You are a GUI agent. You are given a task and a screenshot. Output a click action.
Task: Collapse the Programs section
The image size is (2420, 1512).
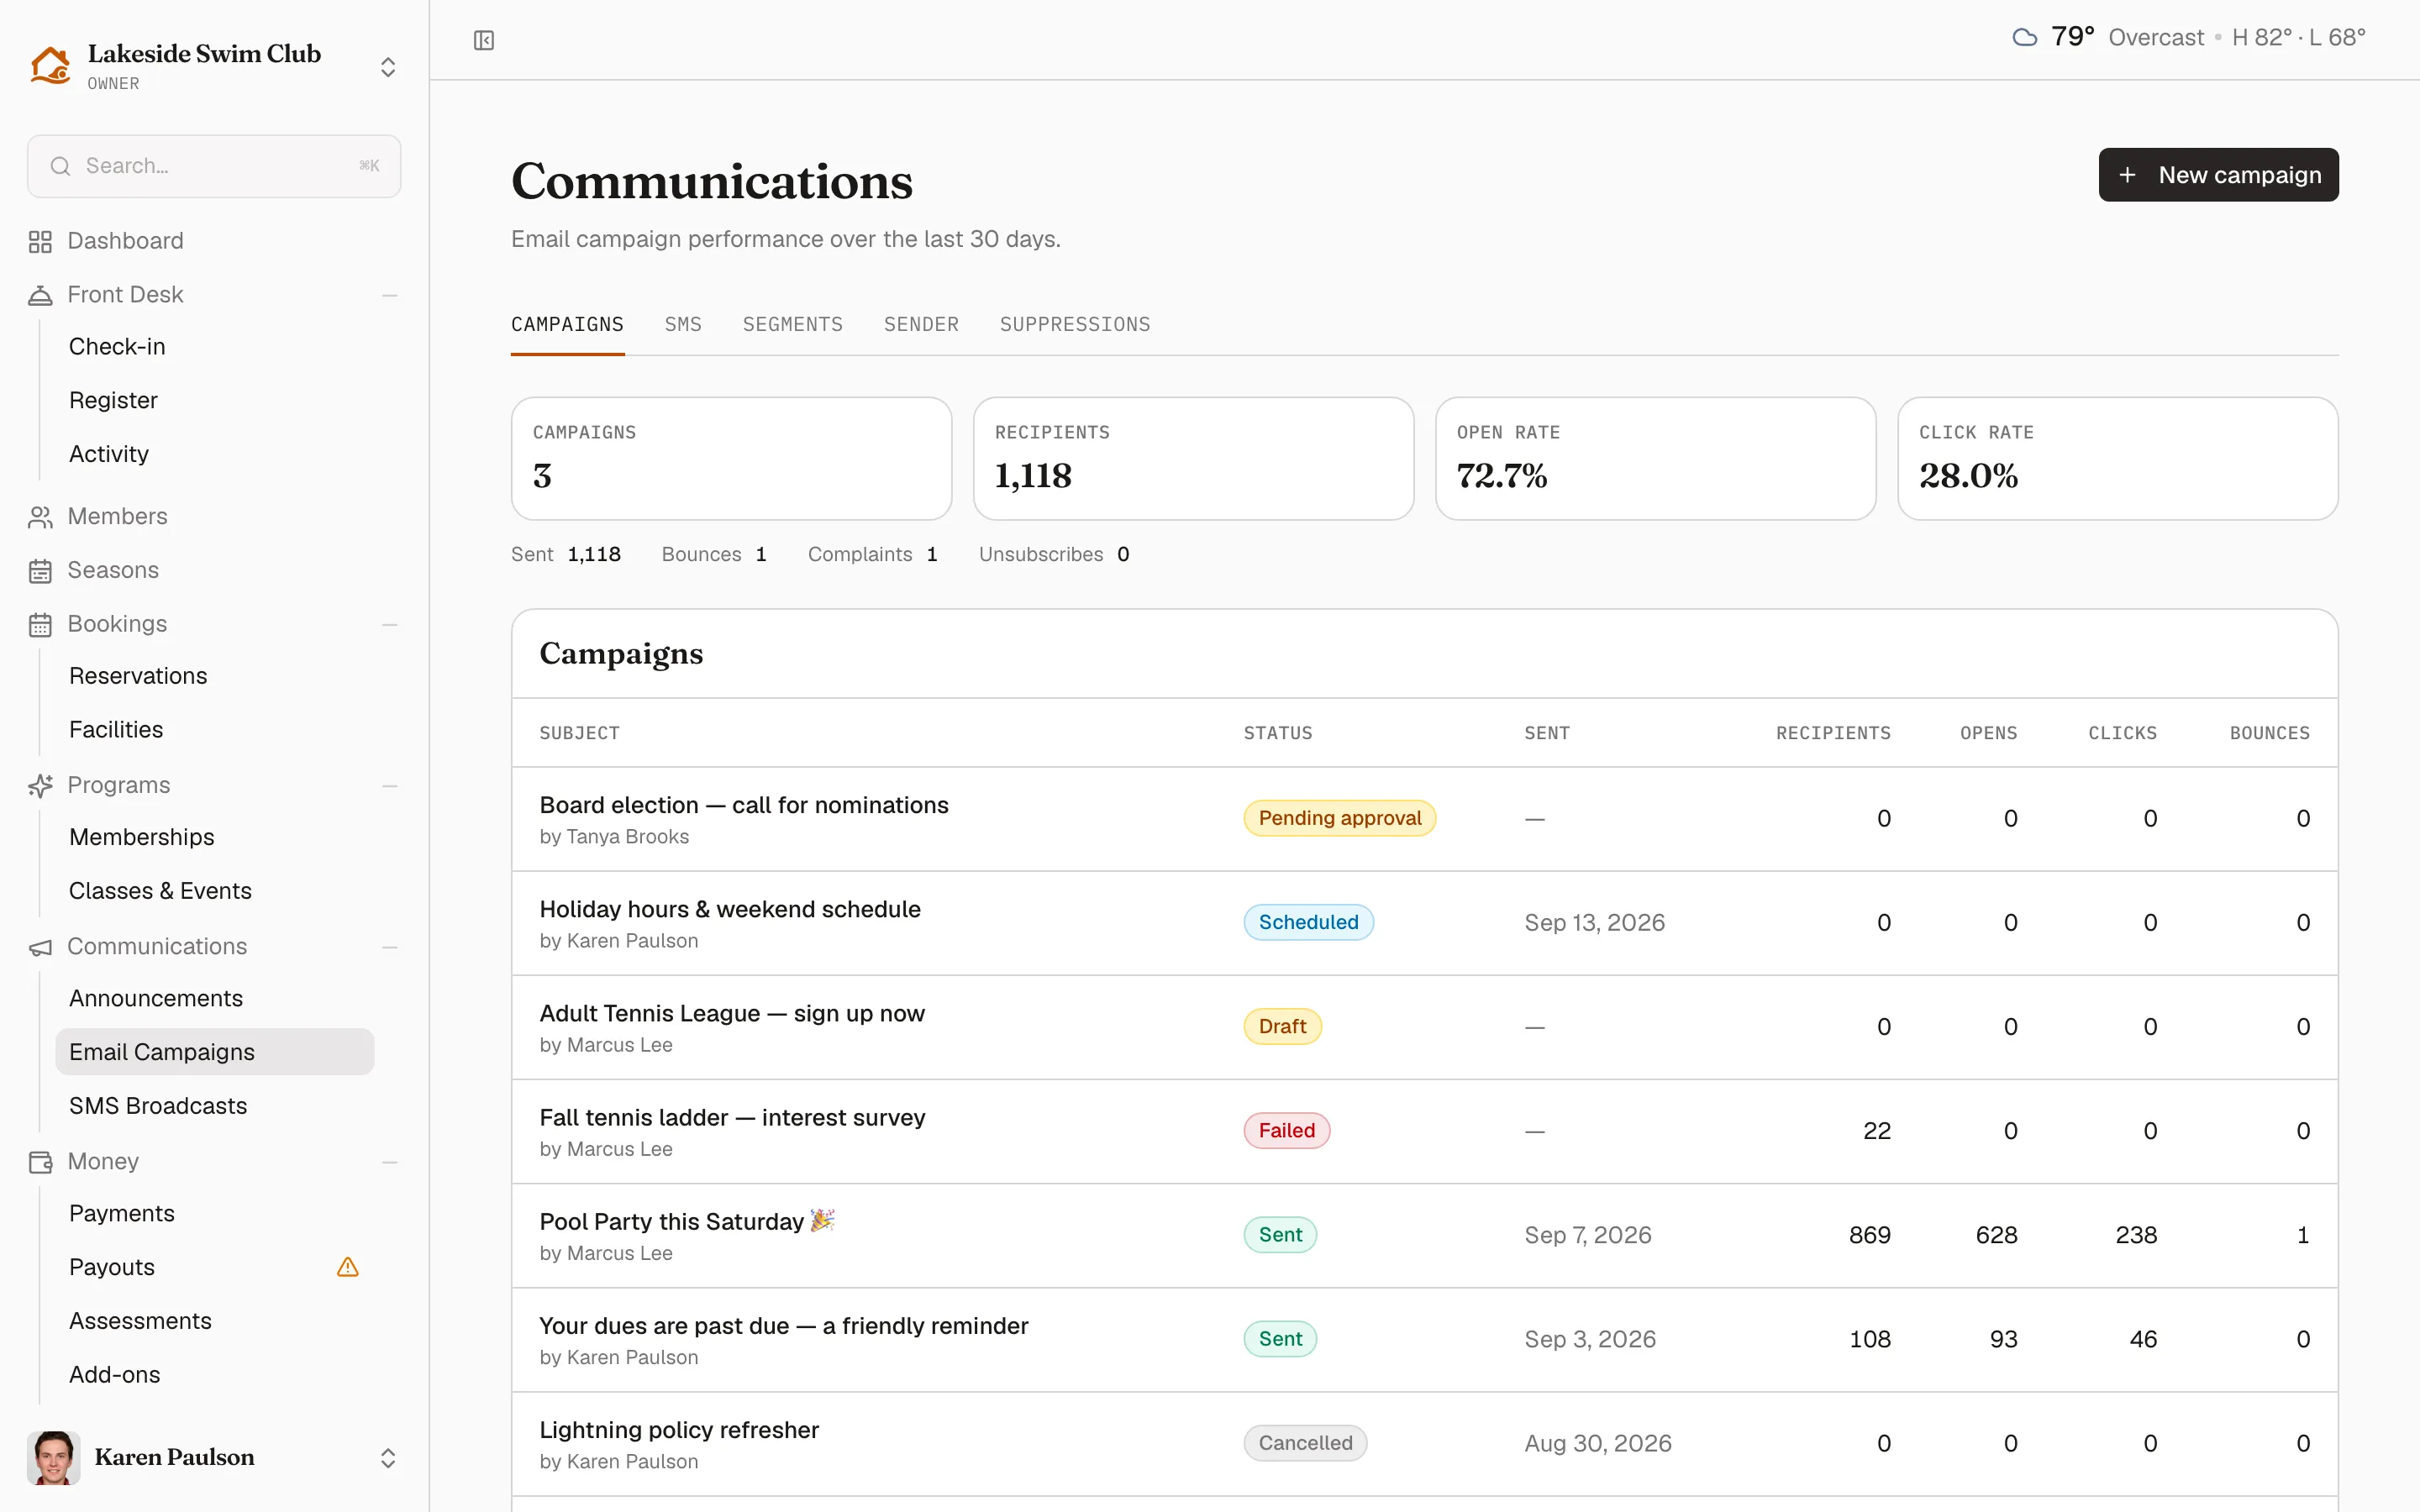(390, 786)
